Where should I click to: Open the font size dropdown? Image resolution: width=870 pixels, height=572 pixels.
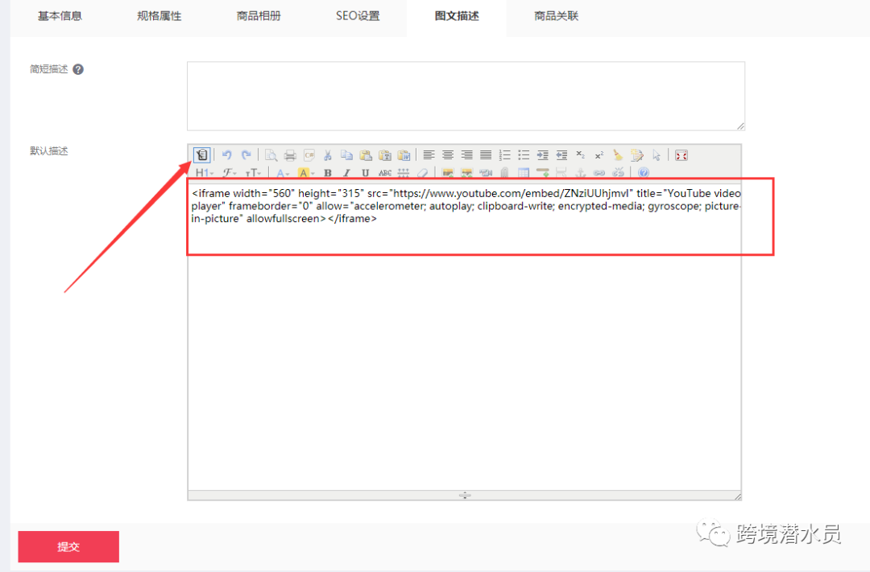[254, 173]
